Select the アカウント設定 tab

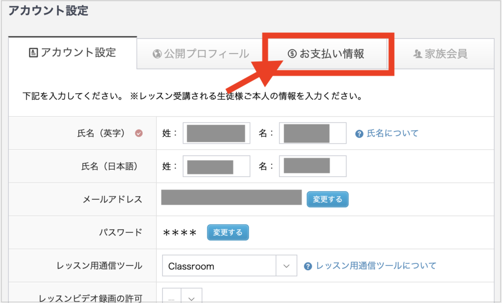coord(73,52)
